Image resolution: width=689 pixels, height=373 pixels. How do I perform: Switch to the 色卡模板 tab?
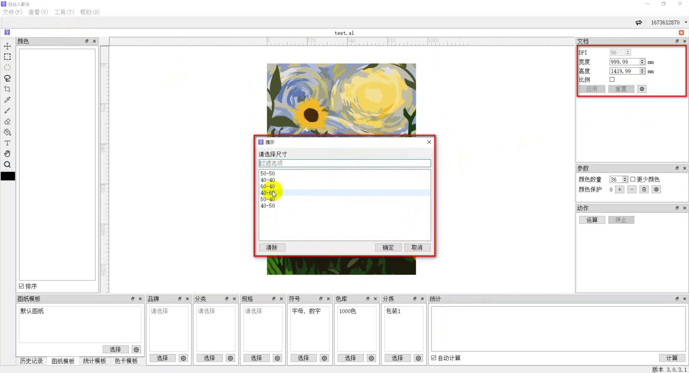click(x=126, y=361)
